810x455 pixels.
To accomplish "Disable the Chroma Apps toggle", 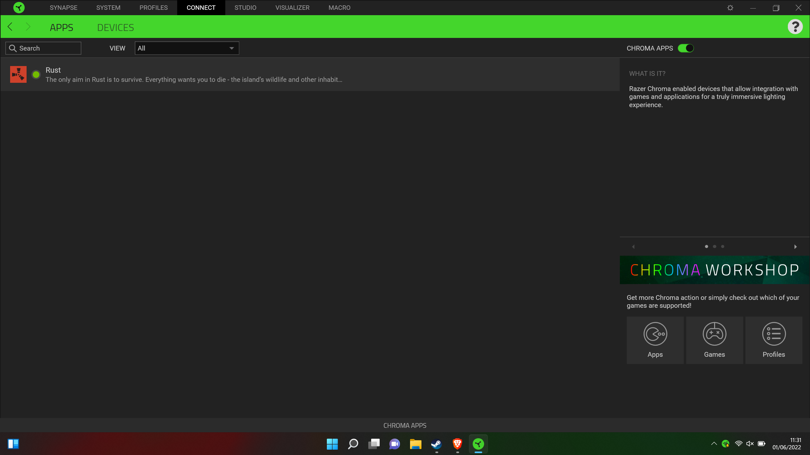I will pos(686,48).
